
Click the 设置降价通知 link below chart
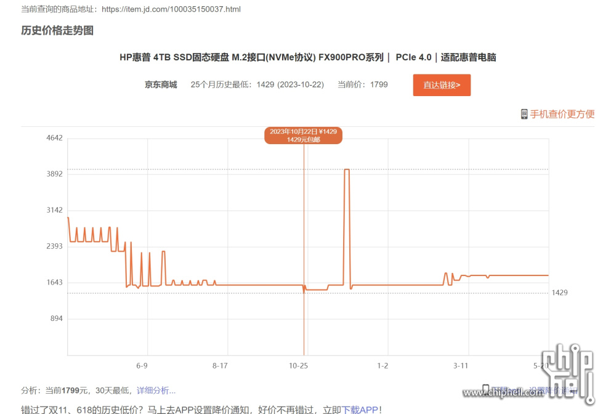[553, 391]
